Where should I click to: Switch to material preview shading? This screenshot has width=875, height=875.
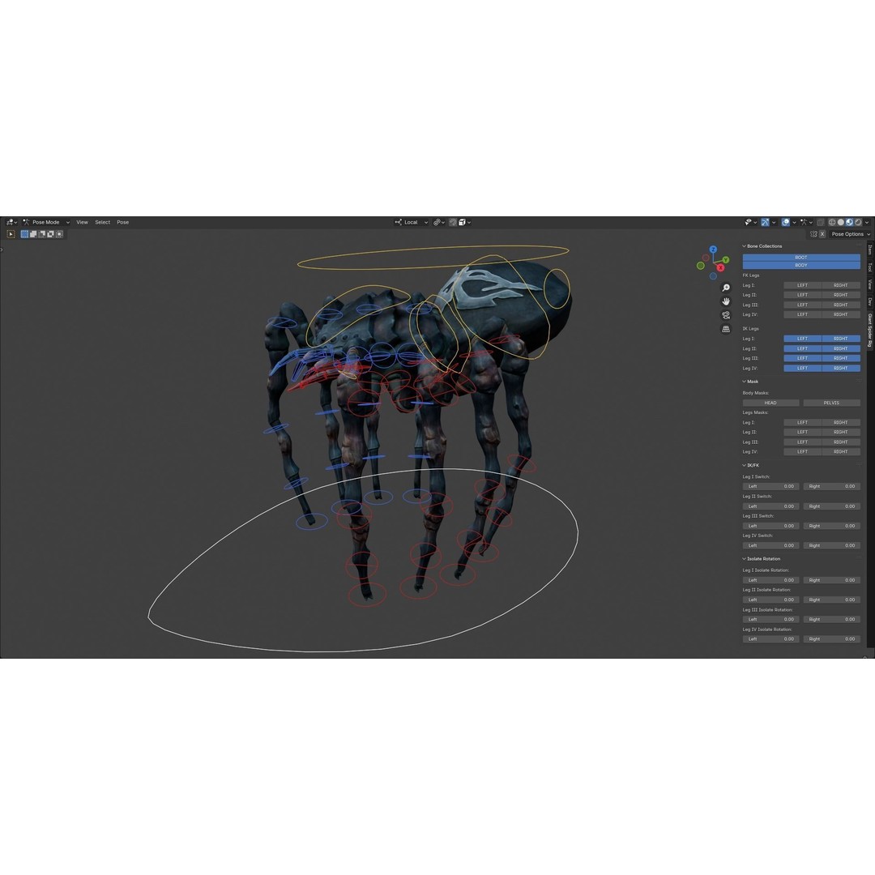point(849,222)
